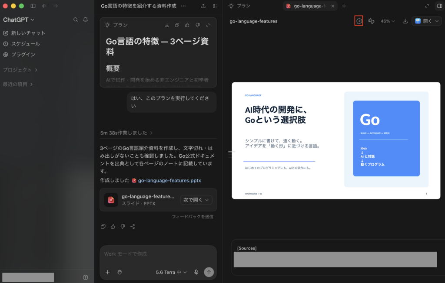Go back with the left arrow
The image size is (445, 283).
(44, 6)
